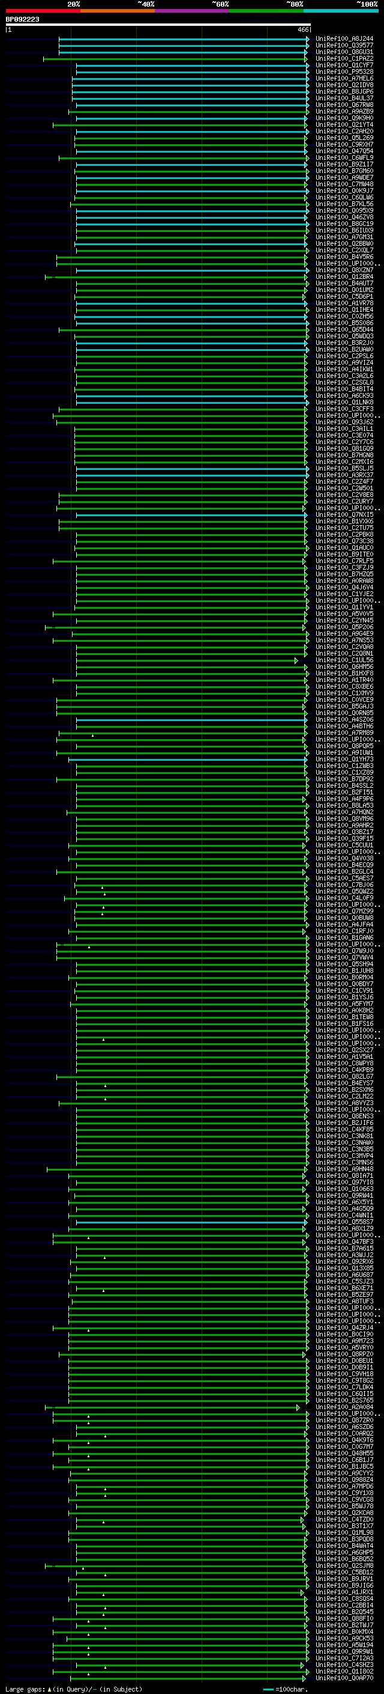Select label UniRef100_C1UL56
Viewport: 384px width, 1694px height.
click(x=344, y=660)
